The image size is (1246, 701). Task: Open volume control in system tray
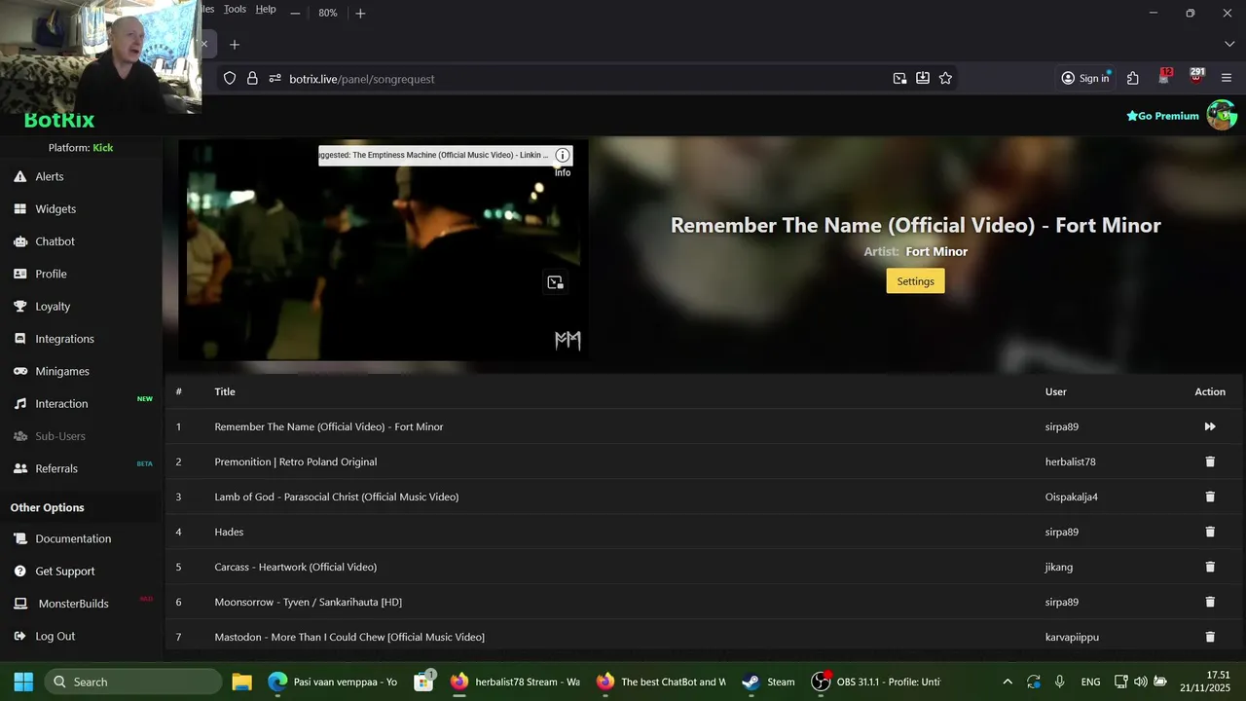[1140, 682]
